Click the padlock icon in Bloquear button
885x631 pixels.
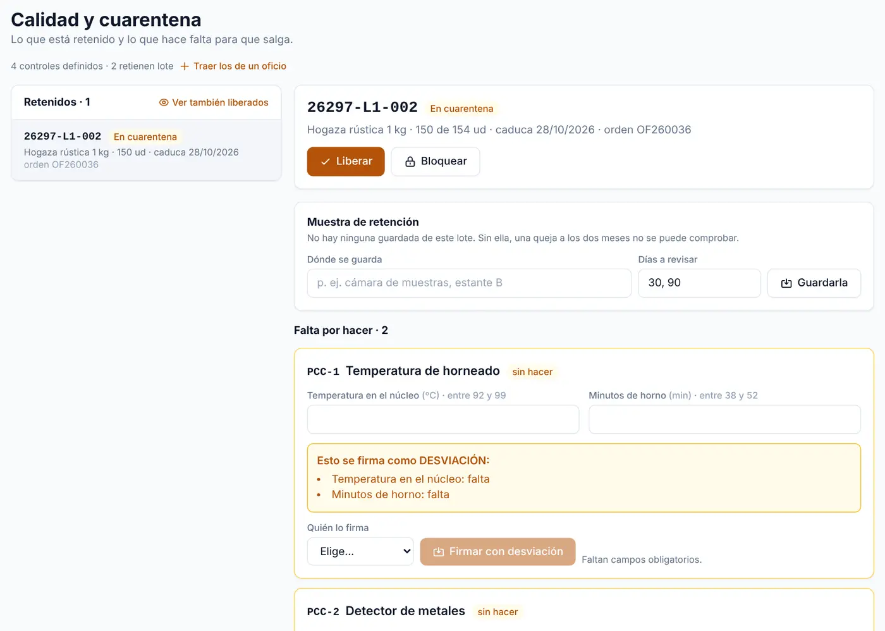410,162
